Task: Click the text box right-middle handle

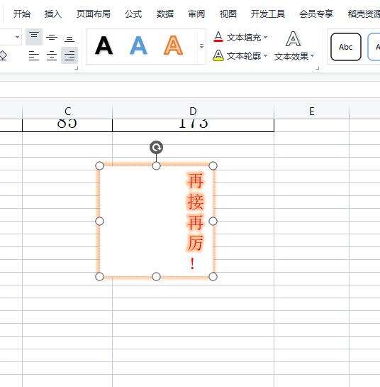Action: 213,221
